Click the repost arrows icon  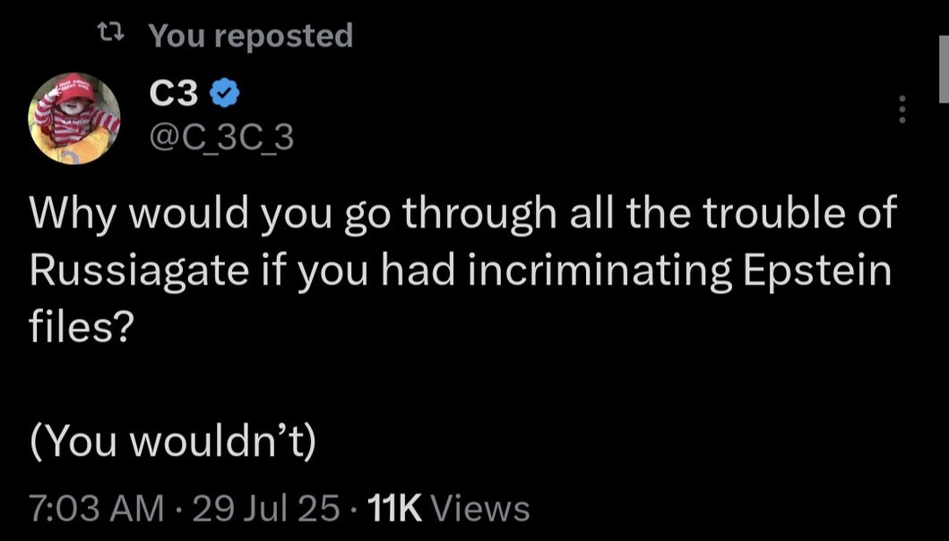110,35
